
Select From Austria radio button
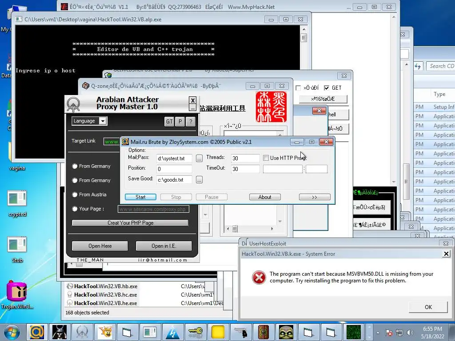(75, 194)
